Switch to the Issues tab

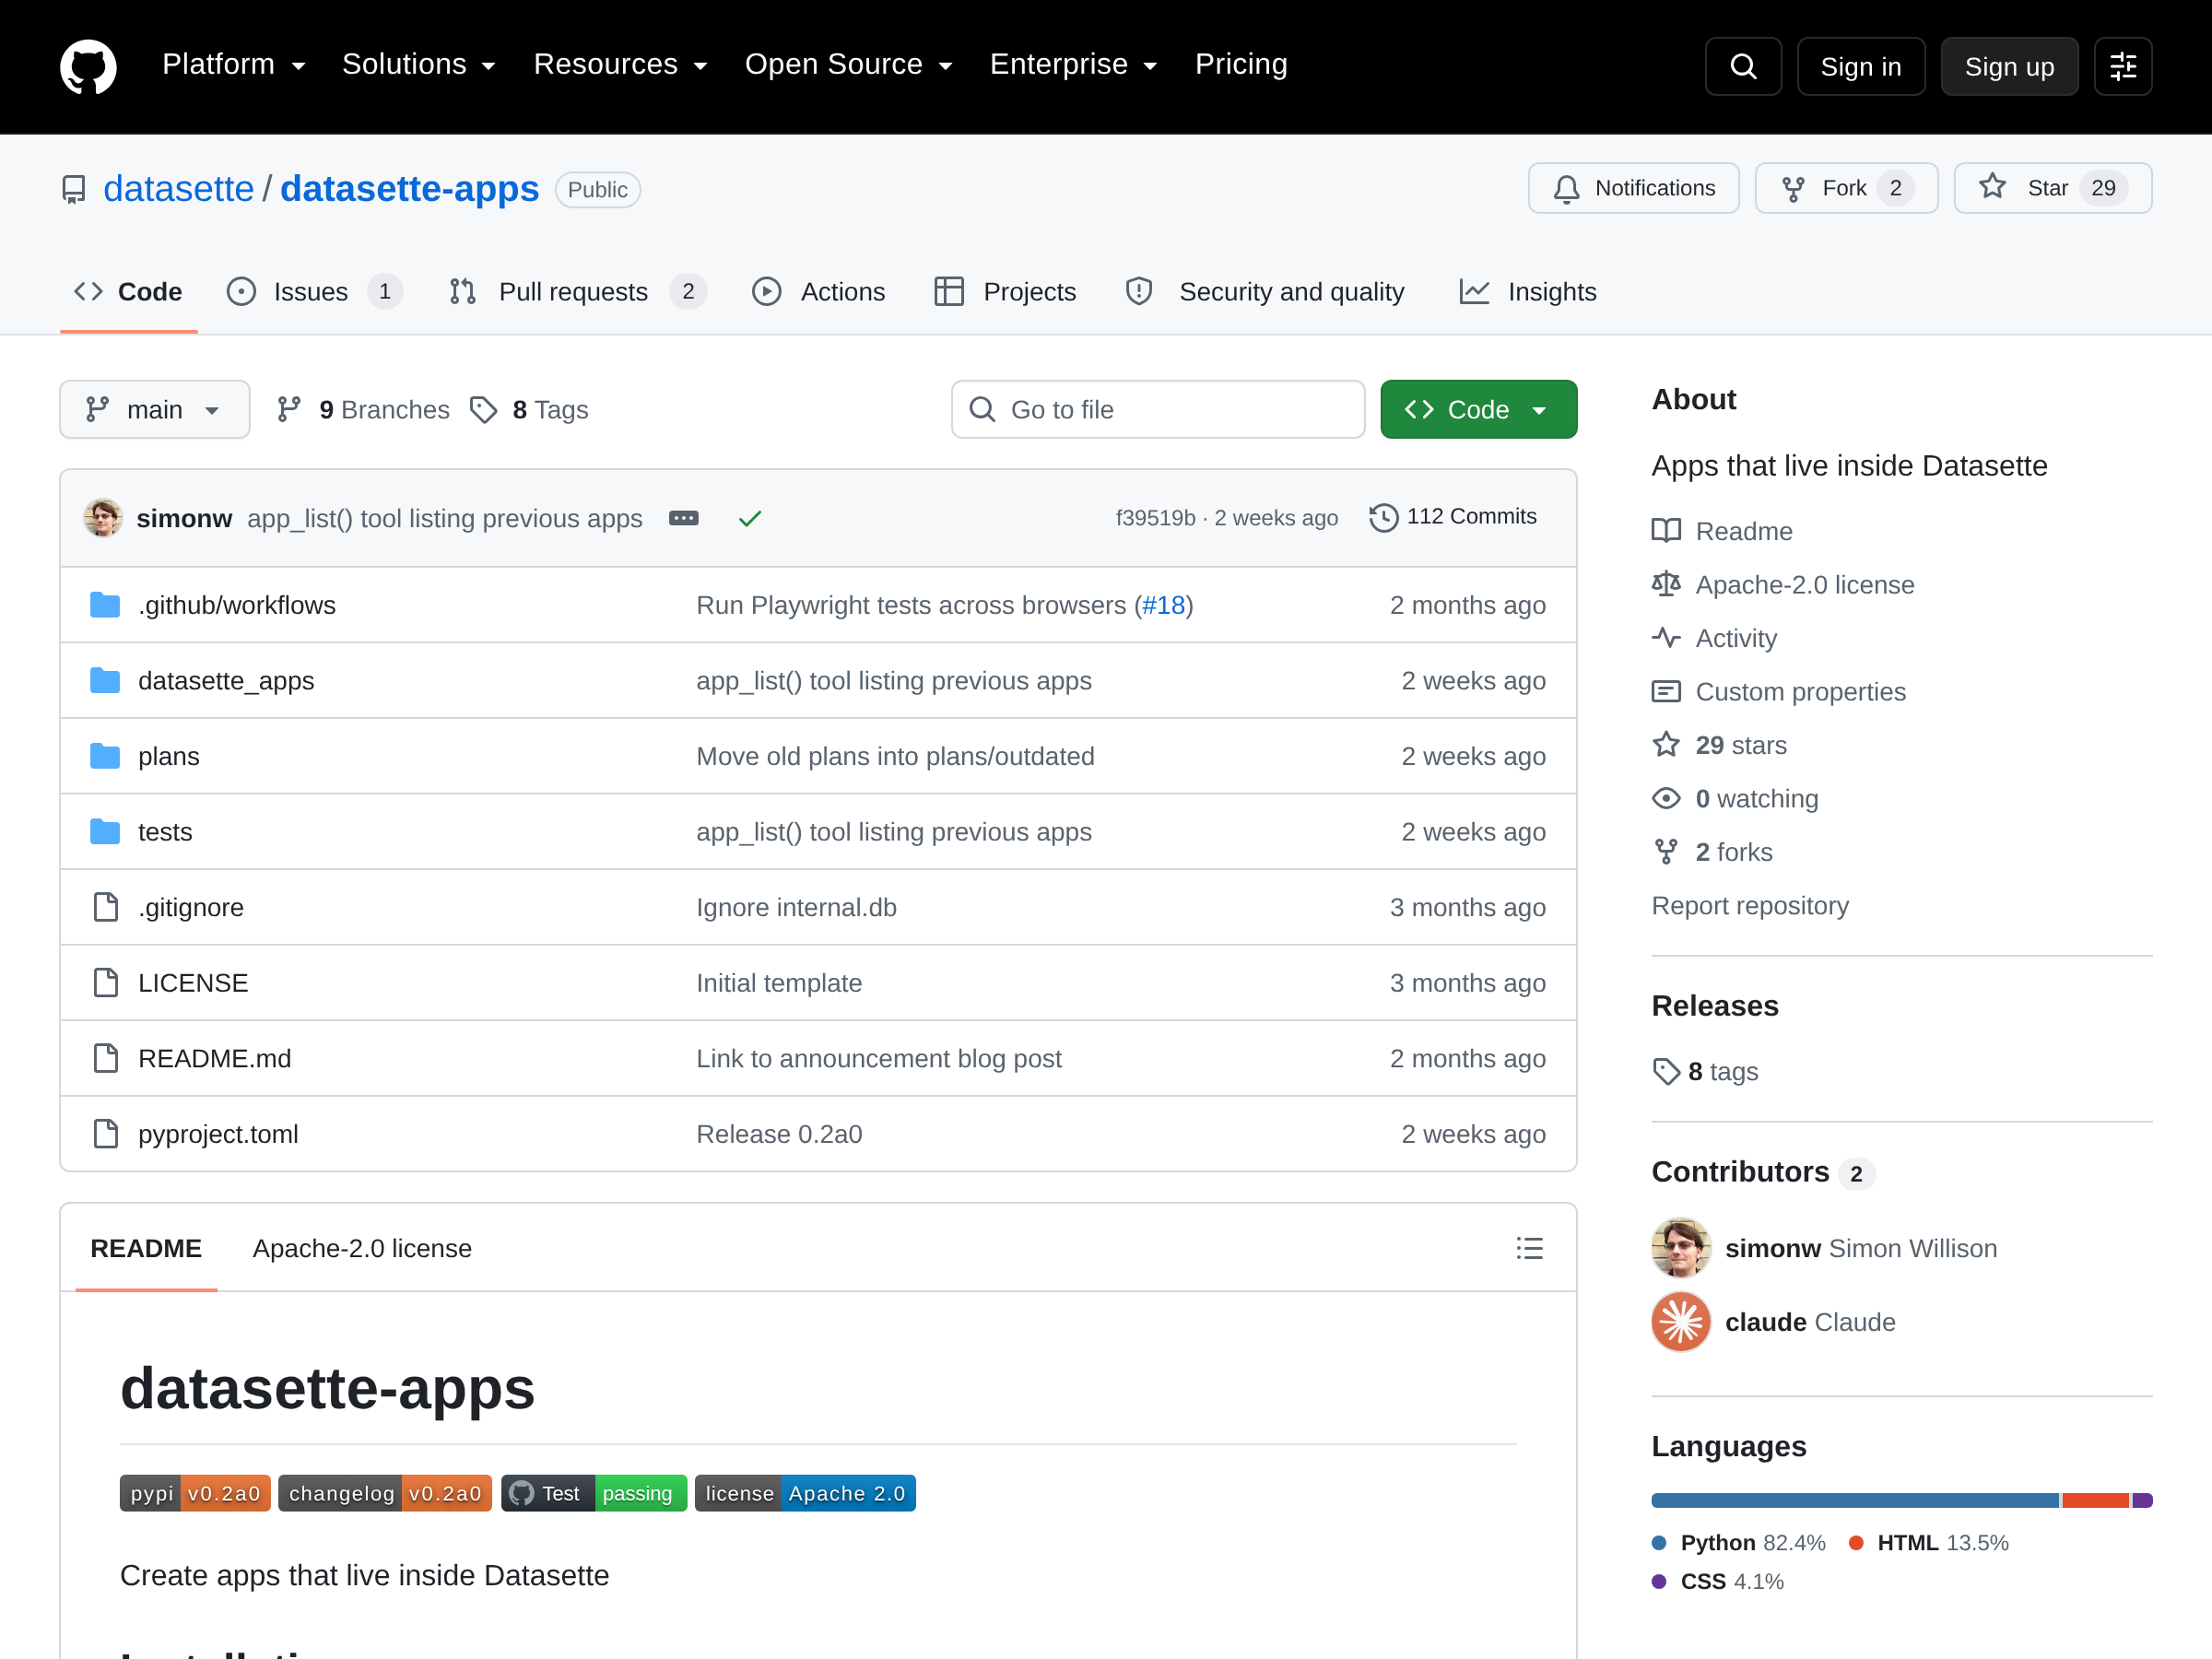tap(314, 292)
